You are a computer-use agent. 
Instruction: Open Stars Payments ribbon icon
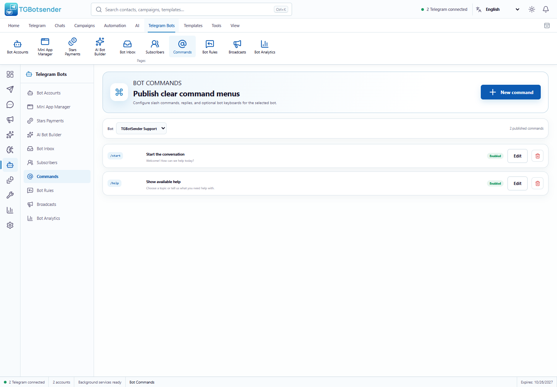tap(73, 46)
